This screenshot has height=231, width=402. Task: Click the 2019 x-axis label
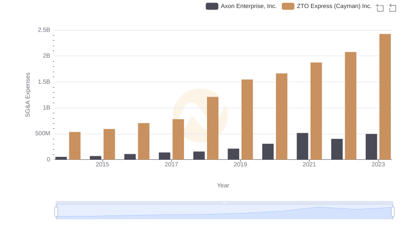[240, 164]
